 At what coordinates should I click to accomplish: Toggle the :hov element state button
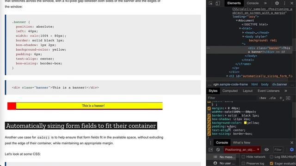262,98
